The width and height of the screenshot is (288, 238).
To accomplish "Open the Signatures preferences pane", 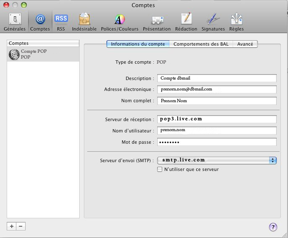I will pos(213,22).
